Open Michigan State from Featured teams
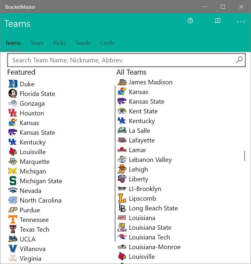 pos(41,181)
